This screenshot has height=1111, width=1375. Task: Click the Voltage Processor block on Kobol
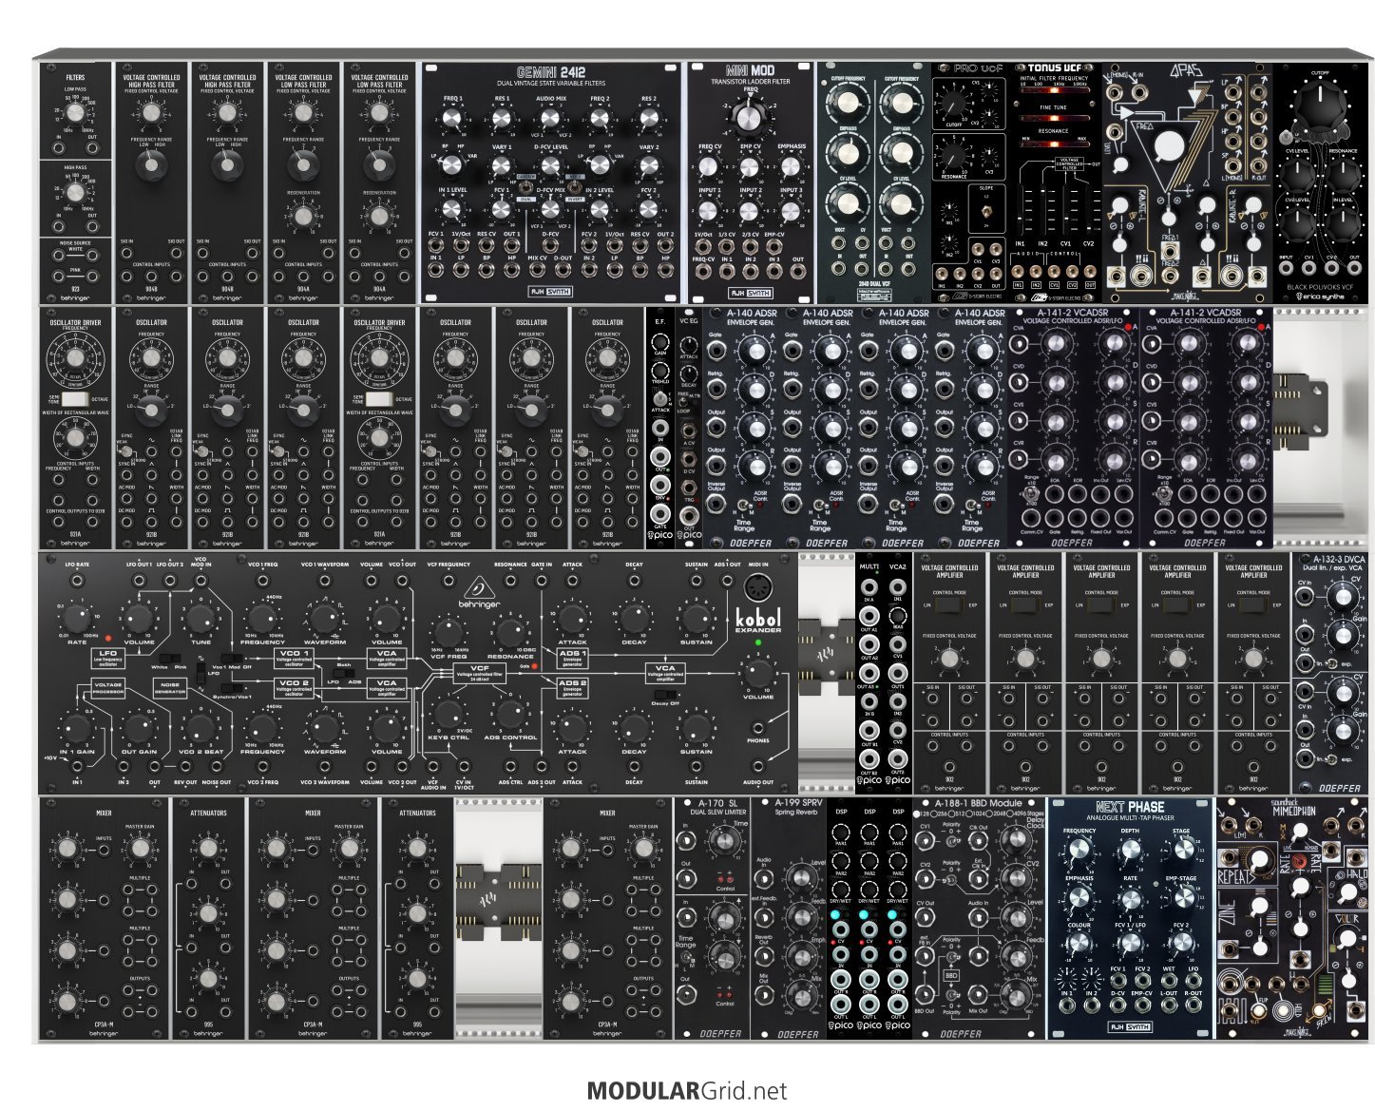click(108, 688)
